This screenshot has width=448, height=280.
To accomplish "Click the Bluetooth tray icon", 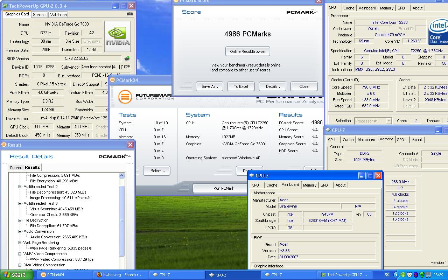I will pyautogui.click(x=416, y=275).
